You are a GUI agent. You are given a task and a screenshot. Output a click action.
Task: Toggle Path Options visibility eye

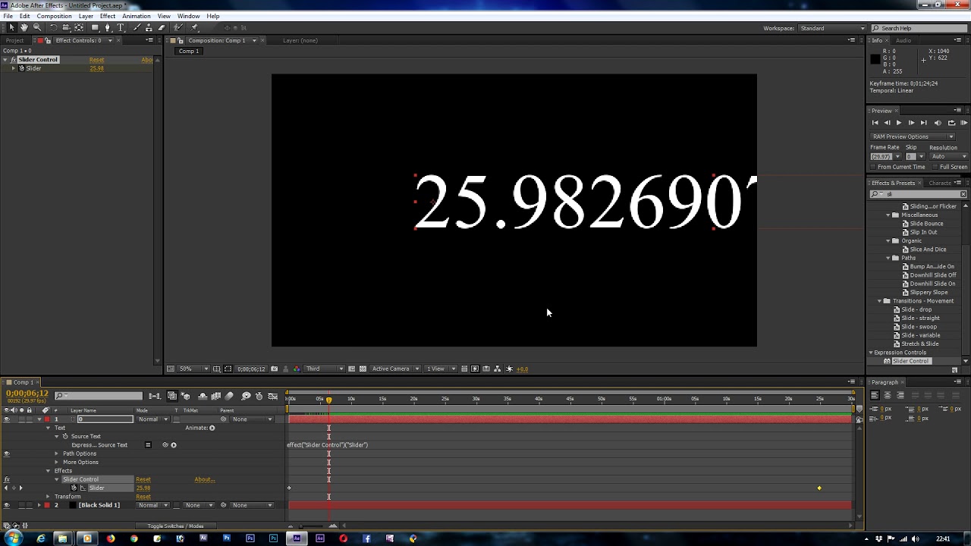(x=7, y=453)
